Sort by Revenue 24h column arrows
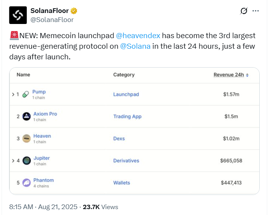268x215 pixels. [247, 75]
